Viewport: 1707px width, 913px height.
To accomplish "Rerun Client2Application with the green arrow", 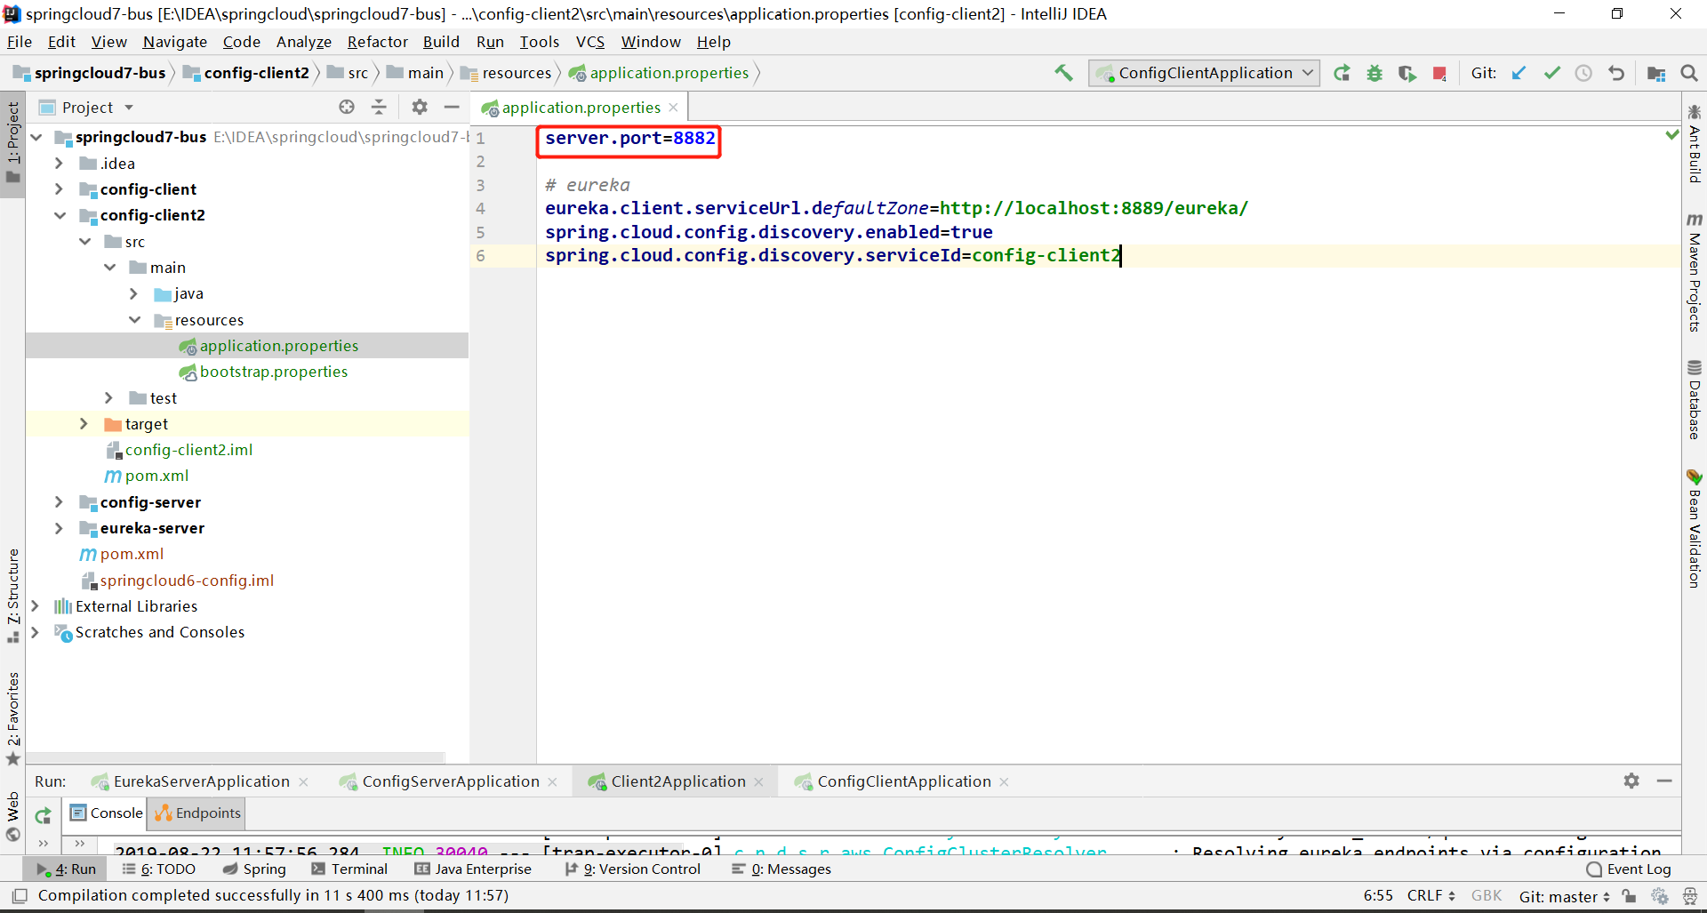I will pyautogui.click(x=43, y=814).
